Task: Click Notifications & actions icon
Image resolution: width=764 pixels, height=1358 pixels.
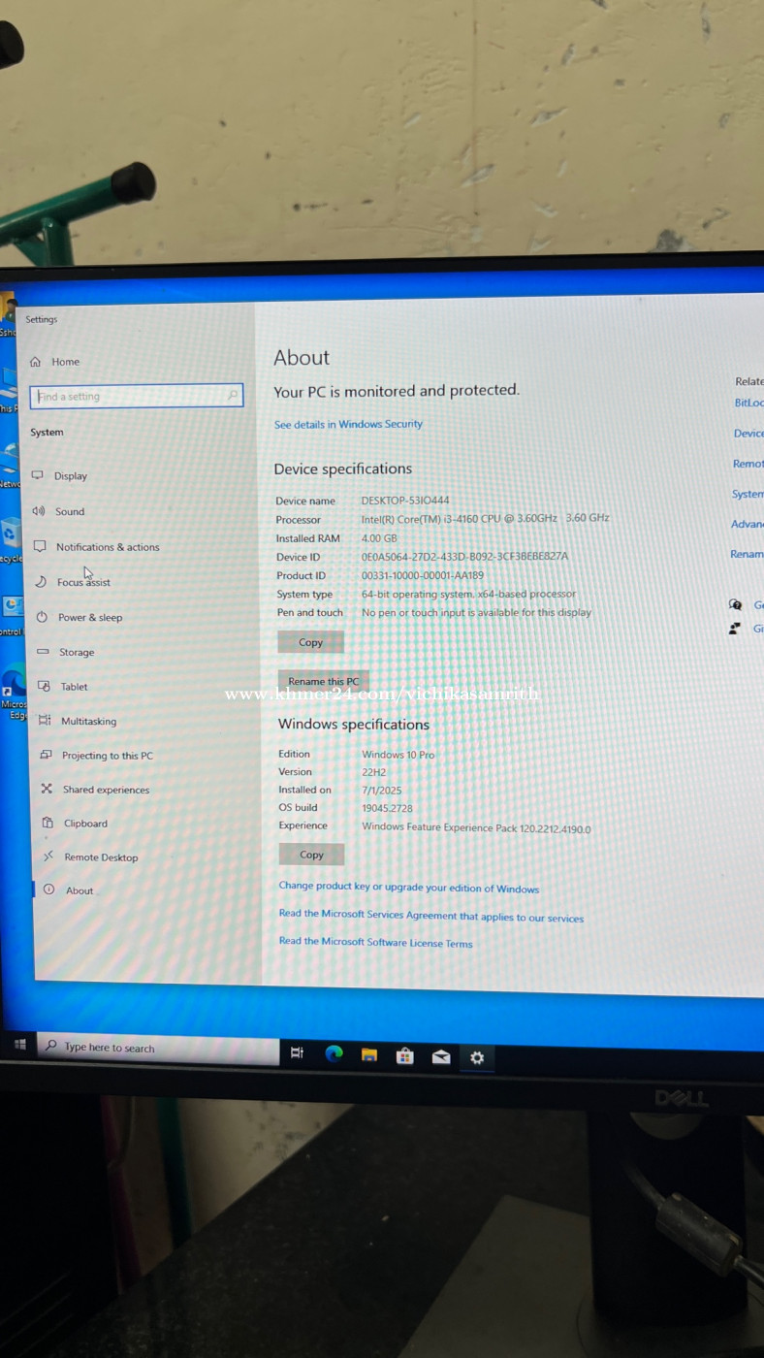Action: tap(40, 547)
